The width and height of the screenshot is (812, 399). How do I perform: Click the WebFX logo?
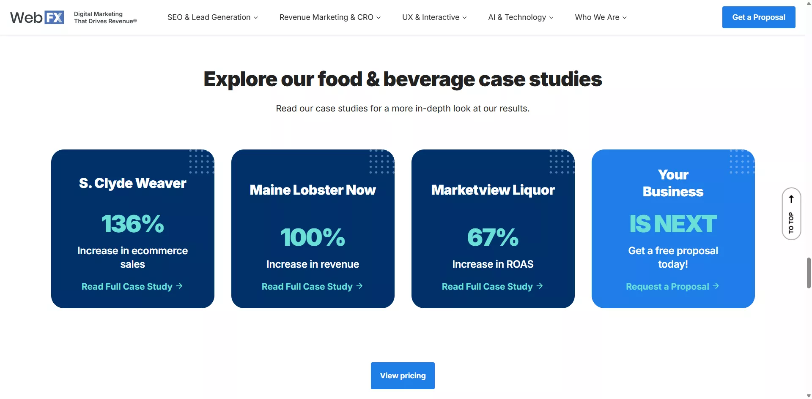click(37, 17)
